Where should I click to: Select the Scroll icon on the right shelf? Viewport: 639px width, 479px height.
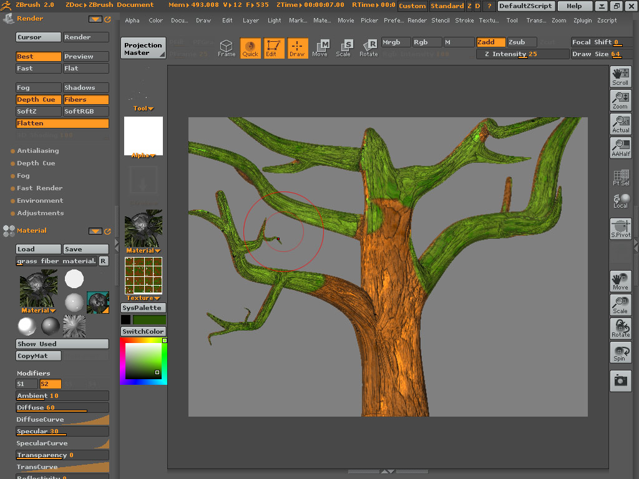coord(620,76)
